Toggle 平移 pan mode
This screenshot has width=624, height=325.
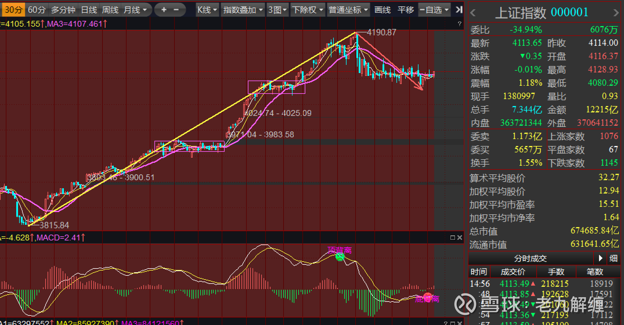click(x=405, y=10)
